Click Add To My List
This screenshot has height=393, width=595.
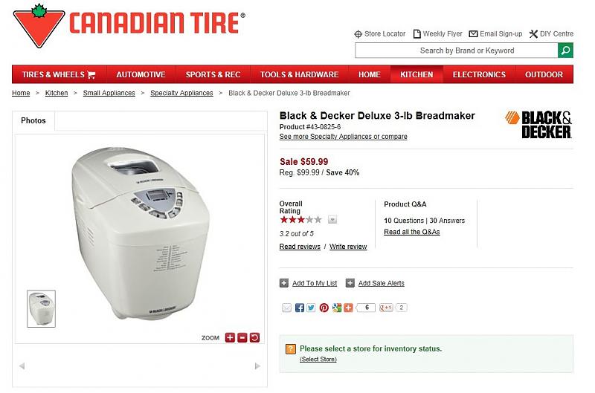(314, 283)
